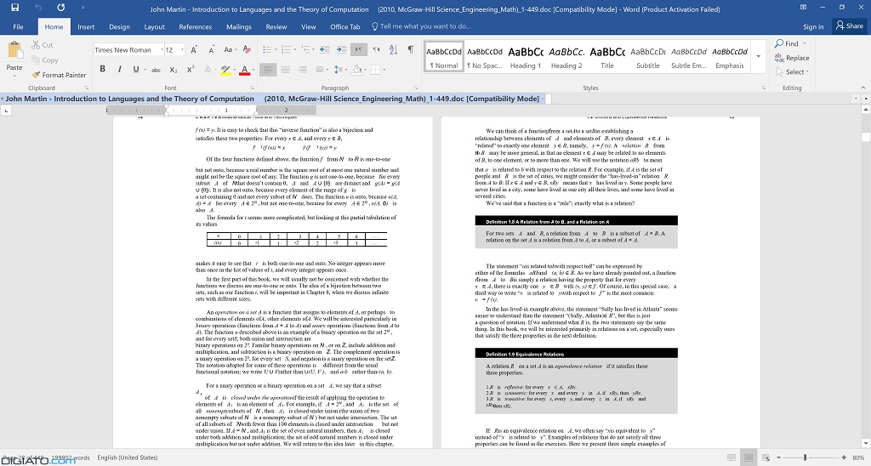This screenshot has width=871, height=466.
Task: Apply strikethrough with abc icon
Action: [x=157, y=70]
